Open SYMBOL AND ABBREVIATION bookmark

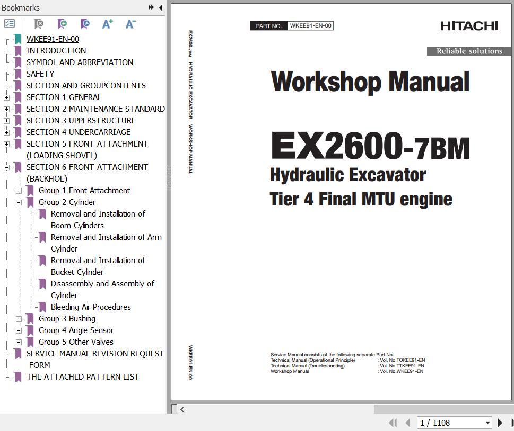(x=80, y=62)
